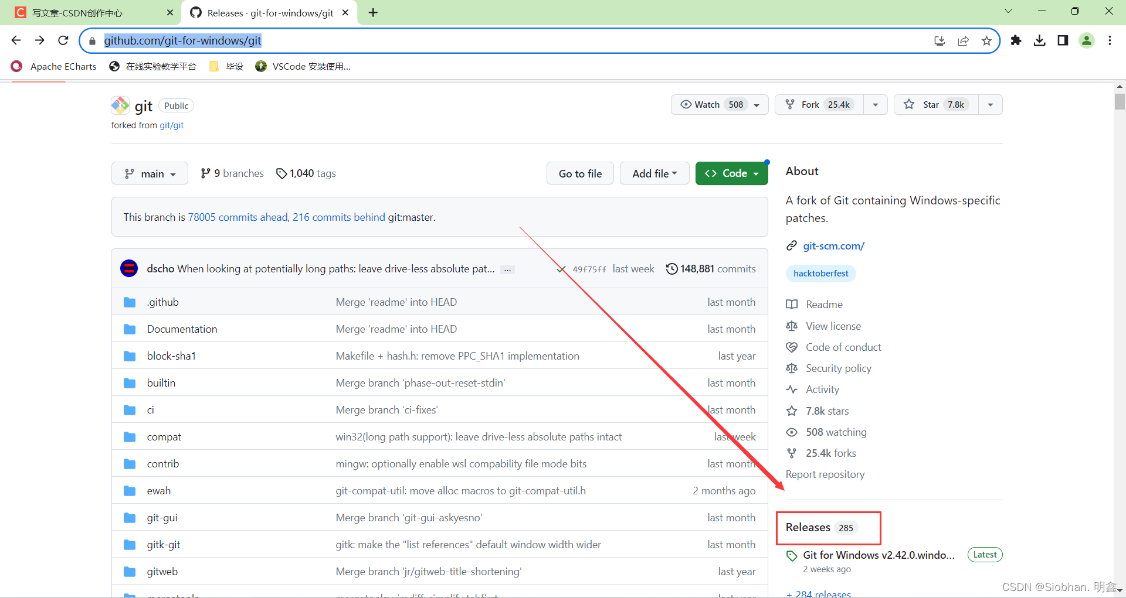Open the 毕设 bookmark folder
Screen dimensions: 1126x598
tap(226, 66)
